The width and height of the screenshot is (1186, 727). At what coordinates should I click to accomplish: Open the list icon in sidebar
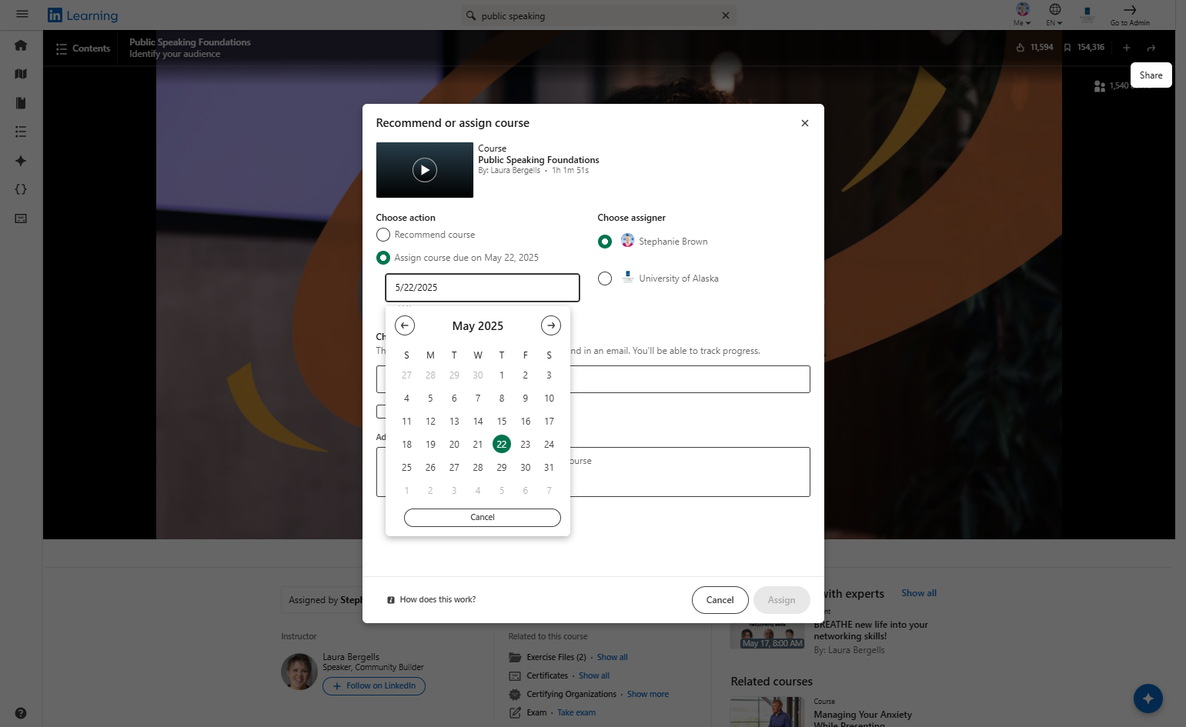(21, 132)
